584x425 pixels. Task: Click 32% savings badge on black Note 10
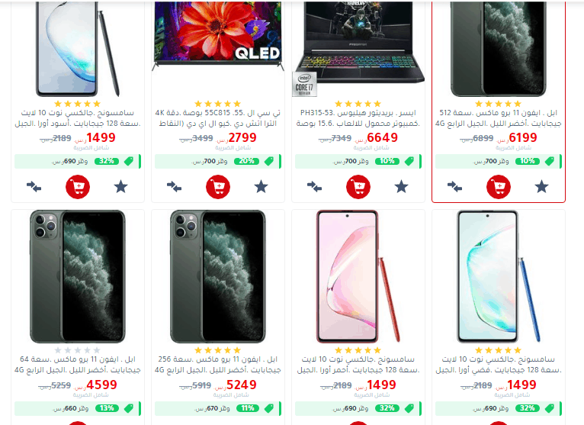pyautogui.click(x=107, y=162)
